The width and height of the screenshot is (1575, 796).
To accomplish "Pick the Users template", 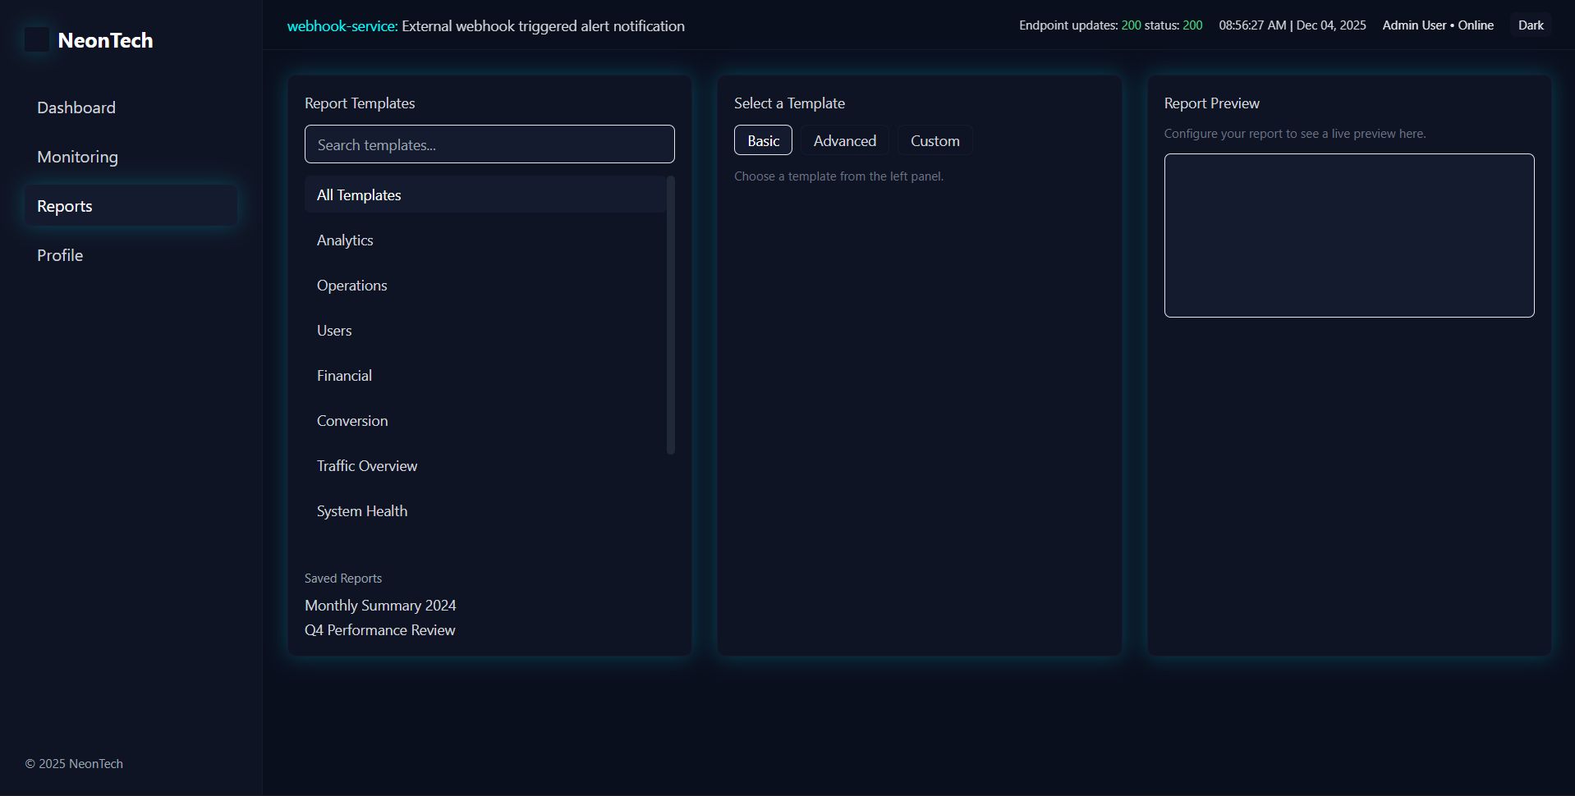I will [x=485, y=330].
